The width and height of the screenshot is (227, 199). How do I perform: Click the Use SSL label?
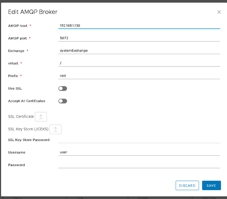pos(15,89)
